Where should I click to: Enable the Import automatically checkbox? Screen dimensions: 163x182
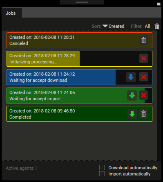pos(102,174)
